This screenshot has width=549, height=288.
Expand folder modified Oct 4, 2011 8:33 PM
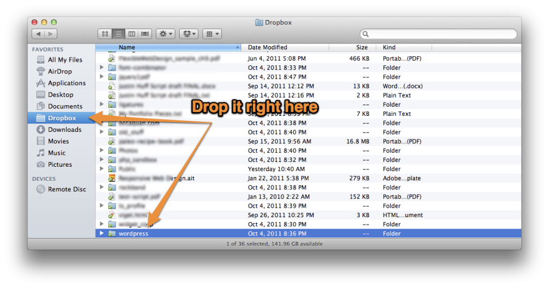pos(101,67)
